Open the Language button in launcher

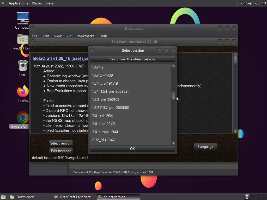point(206,147)
